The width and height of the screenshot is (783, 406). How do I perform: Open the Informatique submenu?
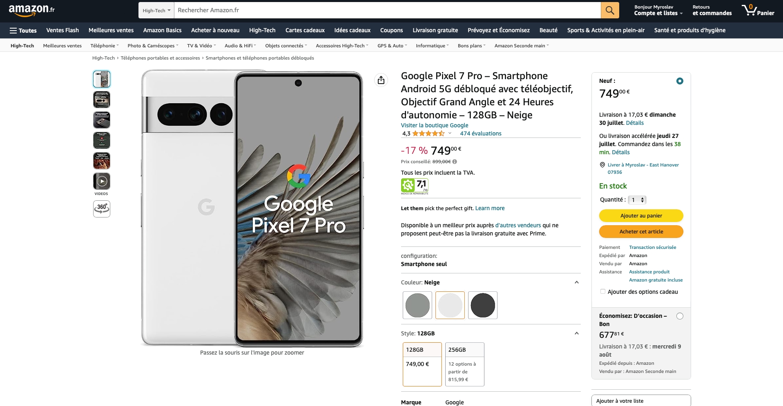pyautogui.click(x=432, y=46)
